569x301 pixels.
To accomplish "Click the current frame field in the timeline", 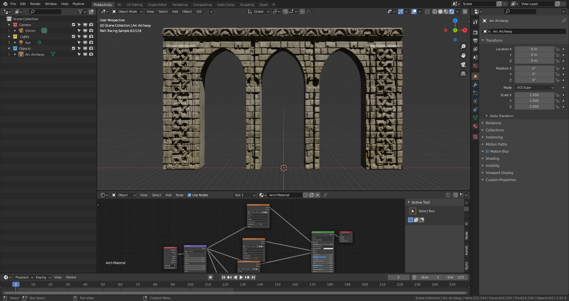I will tap(398, 277).
